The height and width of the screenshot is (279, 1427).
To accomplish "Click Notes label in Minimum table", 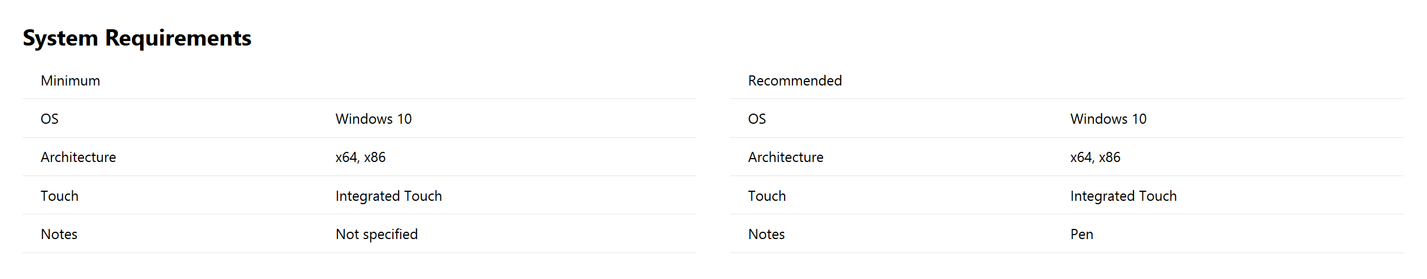I will [x=59, y=234].
